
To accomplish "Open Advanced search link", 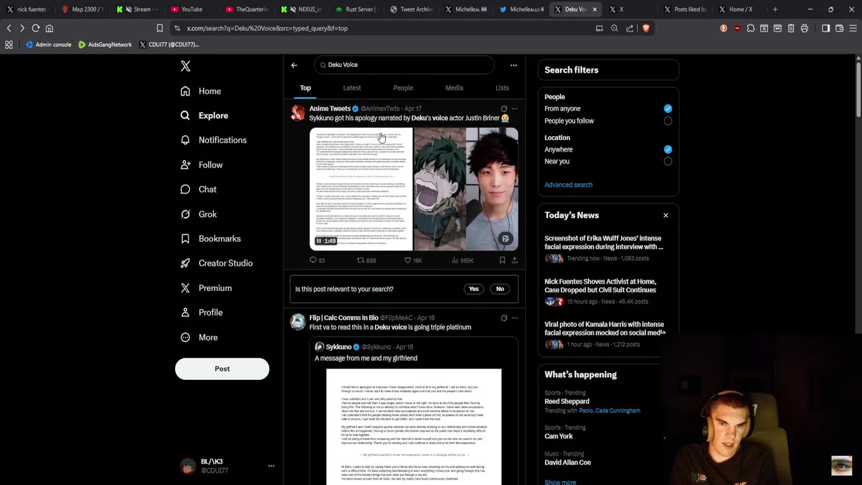I will coord(568,185).
